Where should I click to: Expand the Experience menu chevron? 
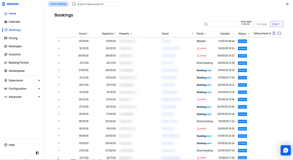(39, 80)
